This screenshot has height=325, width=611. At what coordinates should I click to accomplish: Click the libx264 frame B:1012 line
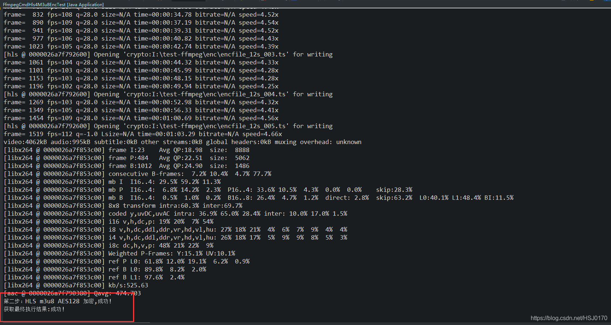(x=127, y=166)
